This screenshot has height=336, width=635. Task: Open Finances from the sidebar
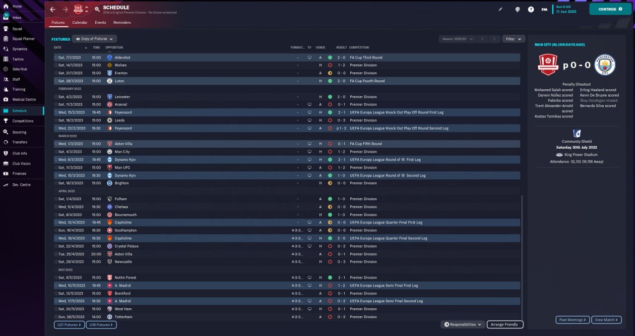pos(19,173)
